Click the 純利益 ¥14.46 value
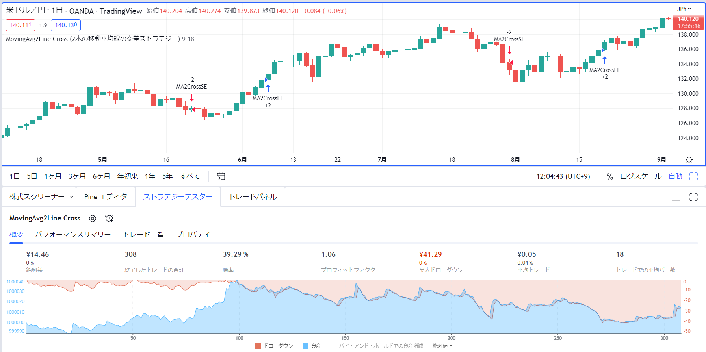 (37, 254)
